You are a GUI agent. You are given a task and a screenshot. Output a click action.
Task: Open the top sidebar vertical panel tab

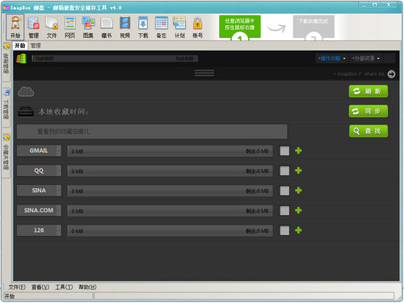point(6,62)
